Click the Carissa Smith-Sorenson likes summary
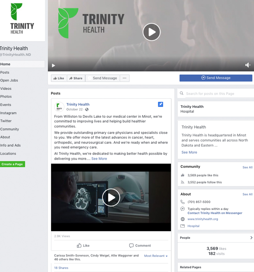The width and height of the screenshot is (254, 272). 96,258
